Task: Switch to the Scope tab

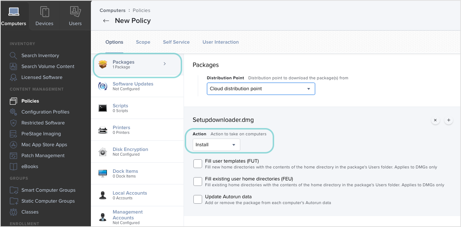Action: (x=143, y=42)
